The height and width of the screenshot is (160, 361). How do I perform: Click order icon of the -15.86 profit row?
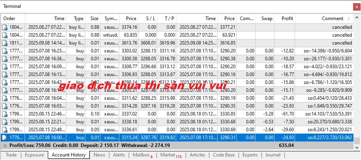(5, 82)
